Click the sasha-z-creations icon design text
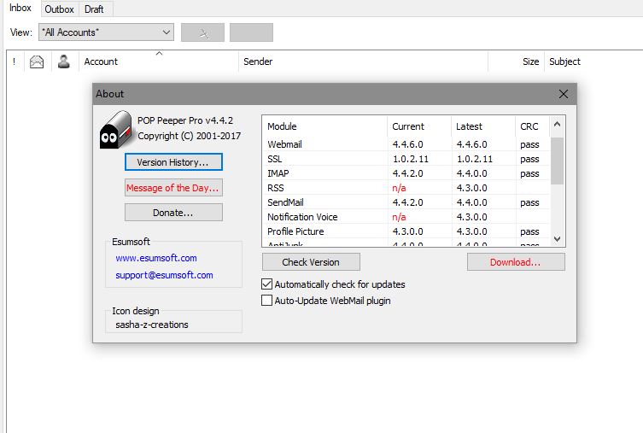Screen dimensions: 643x433 click(x=152, y=325)
